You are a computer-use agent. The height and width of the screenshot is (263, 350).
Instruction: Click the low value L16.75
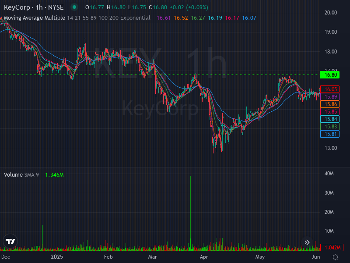pyautogui.click(x=137, y=7)
